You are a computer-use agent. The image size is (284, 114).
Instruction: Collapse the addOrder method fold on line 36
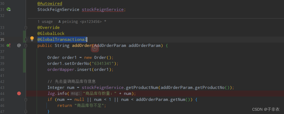(26, 46)
